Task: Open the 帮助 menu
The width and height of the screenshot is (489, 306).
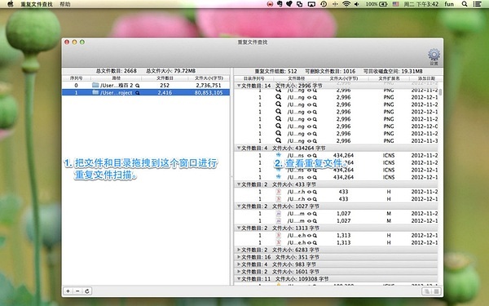Action: [65, 4]
